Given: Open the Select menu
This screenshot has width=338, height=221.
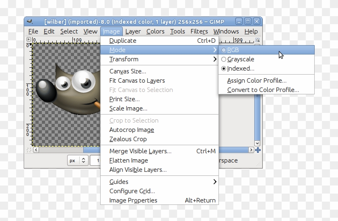Looking at the screenshot, I should point(69,31).
